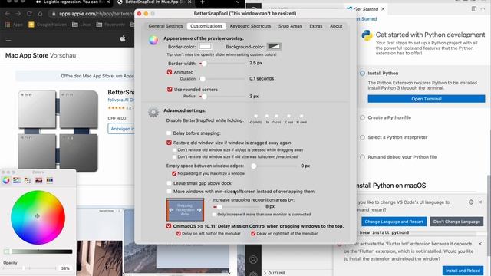This screenshot has width=491, height=276.
Task: Click Install and Reload button
Action: coord(463,271)
